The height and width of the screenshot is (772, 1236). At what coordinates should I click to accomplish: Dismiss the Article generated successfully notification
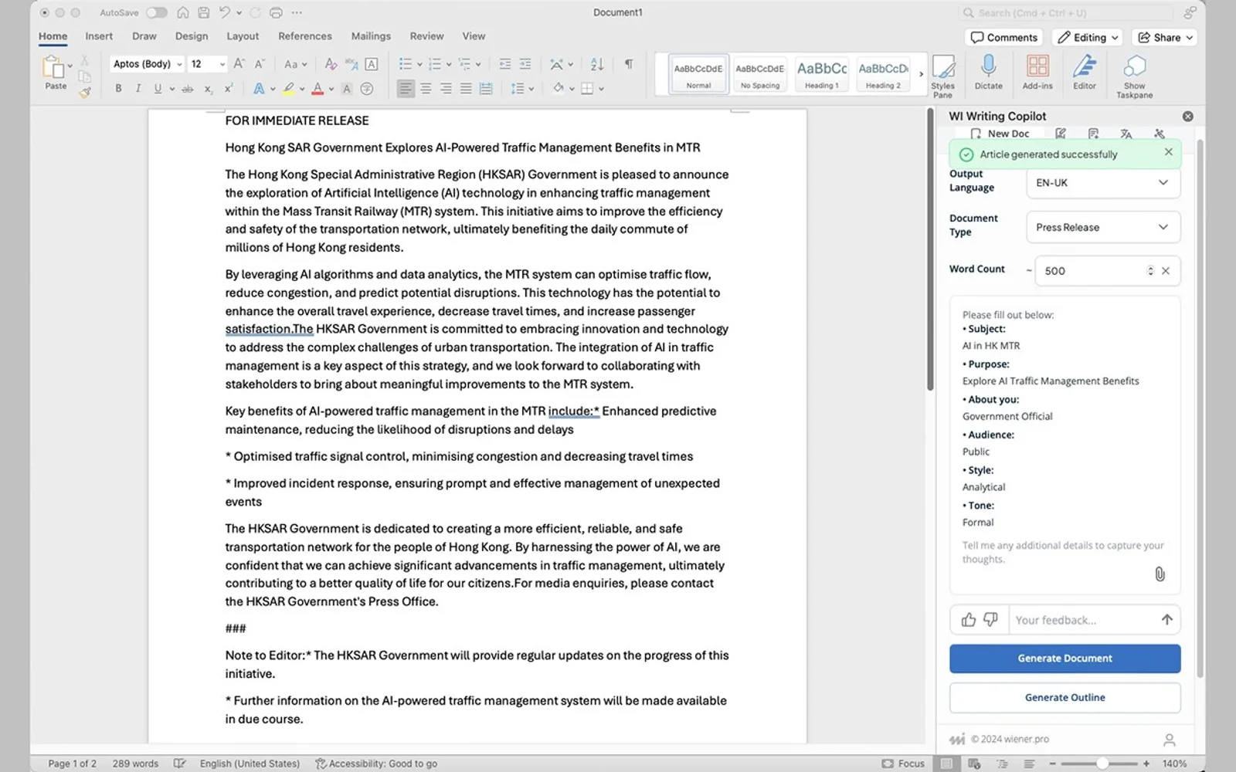[1168, 152]
